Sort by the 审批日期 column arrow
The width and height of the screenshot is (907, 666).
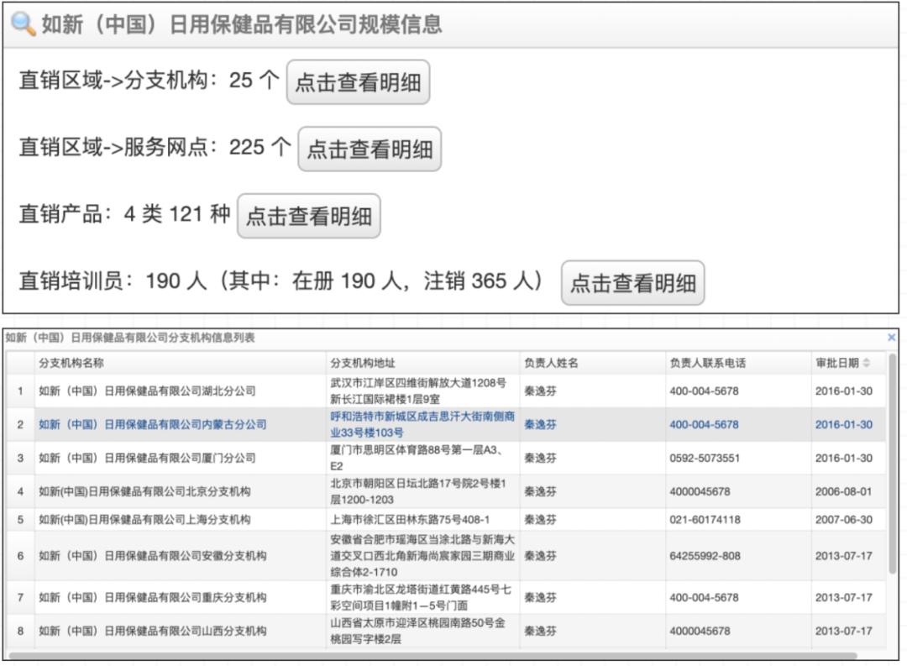point(866,363)
